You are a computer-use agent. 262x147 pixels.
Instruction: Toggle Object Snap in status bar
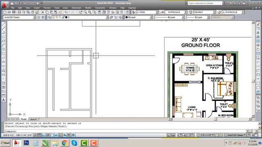pyautogui.click(x=52, y=135)
